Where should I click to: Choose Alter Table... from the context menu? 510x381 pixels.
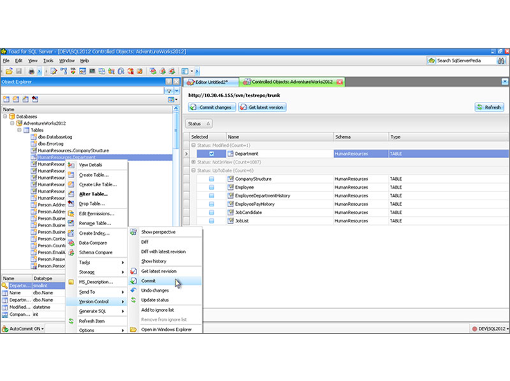click(93, 194)
